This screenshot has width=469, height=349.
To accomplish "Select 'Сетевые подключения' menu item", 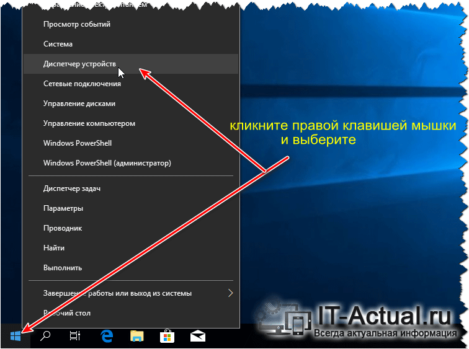I will pos(131,84).
